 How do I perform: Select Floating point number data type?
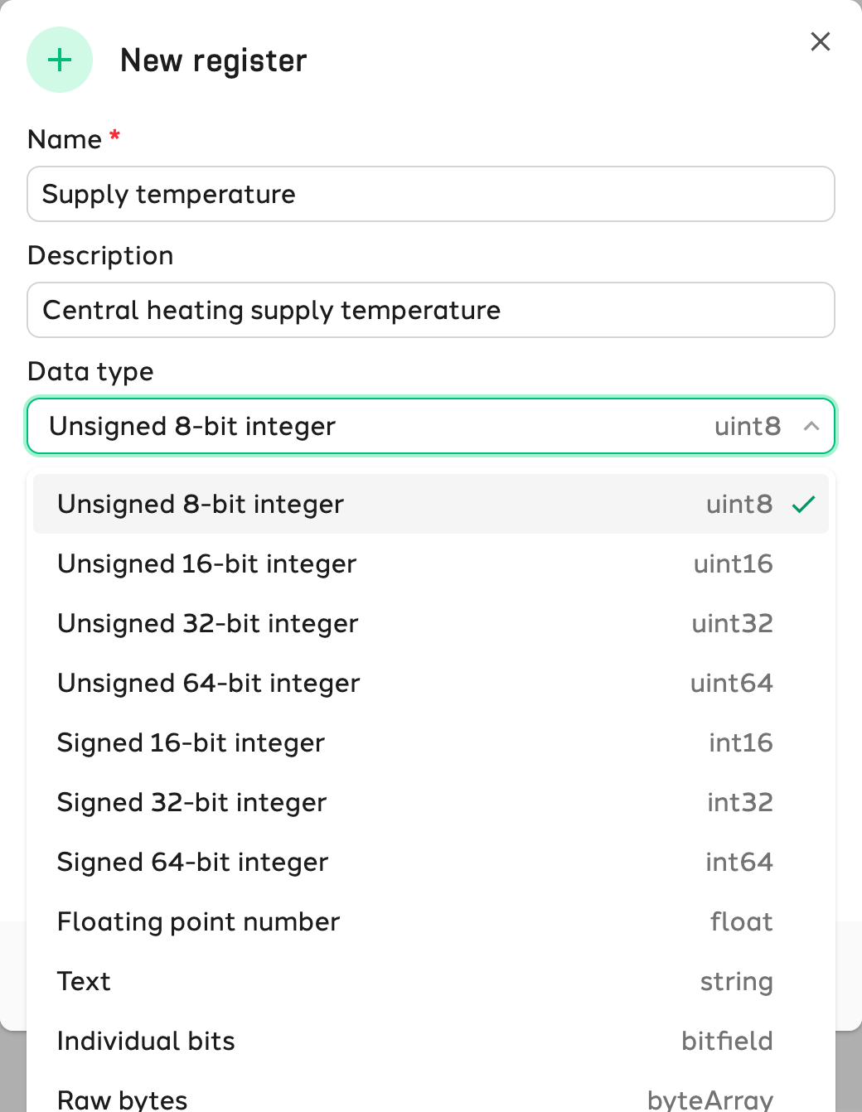(x=431, y=921)
